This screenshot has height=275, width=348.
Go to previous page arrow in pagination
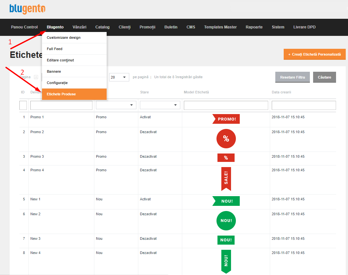point(36,77)
